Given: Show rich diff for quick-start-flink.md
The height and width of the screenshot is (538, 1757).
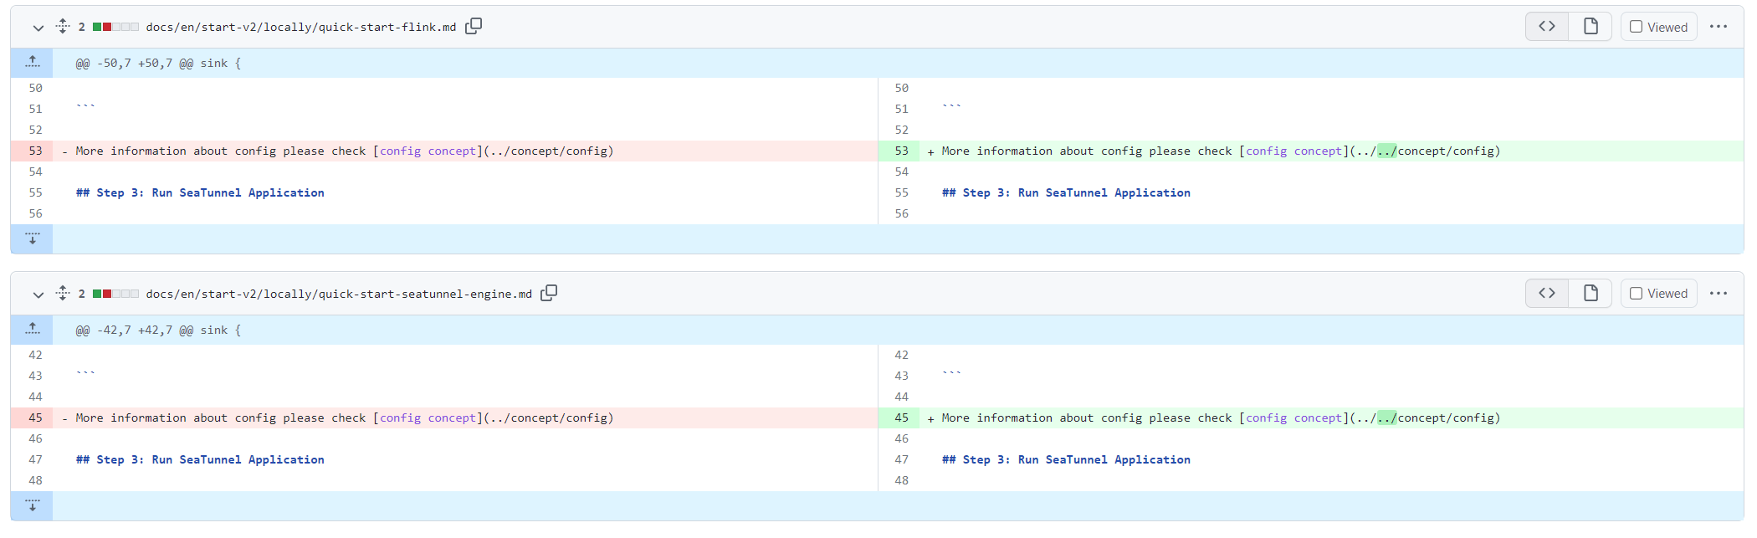Looking at the screenshot, I should (1591, 27).
